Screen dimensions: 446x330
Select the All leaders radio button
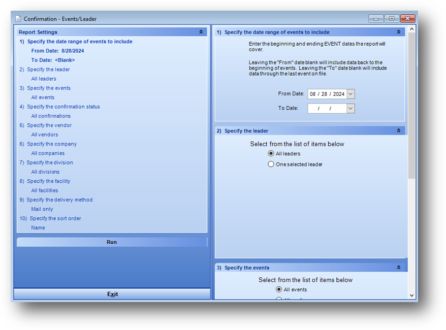(x=271, y=153)
